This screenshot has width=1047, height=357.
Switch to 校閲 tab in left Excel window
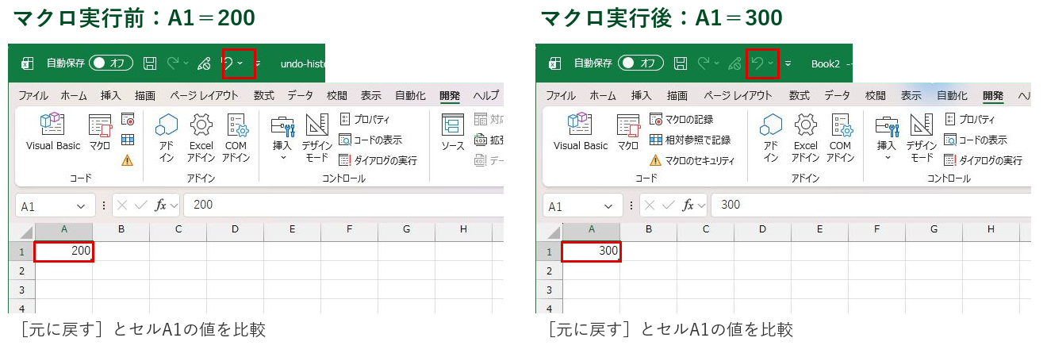tap(337, 95)
